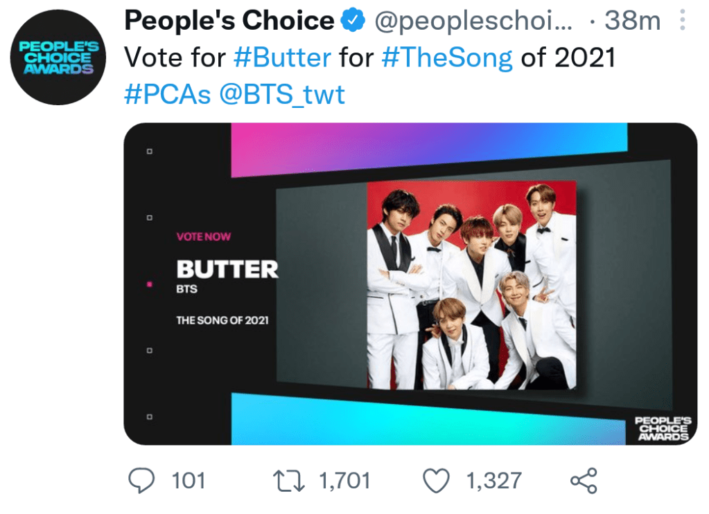Click the 1,327 likes count
The image size is (709, 514).
tap(493, 481)
